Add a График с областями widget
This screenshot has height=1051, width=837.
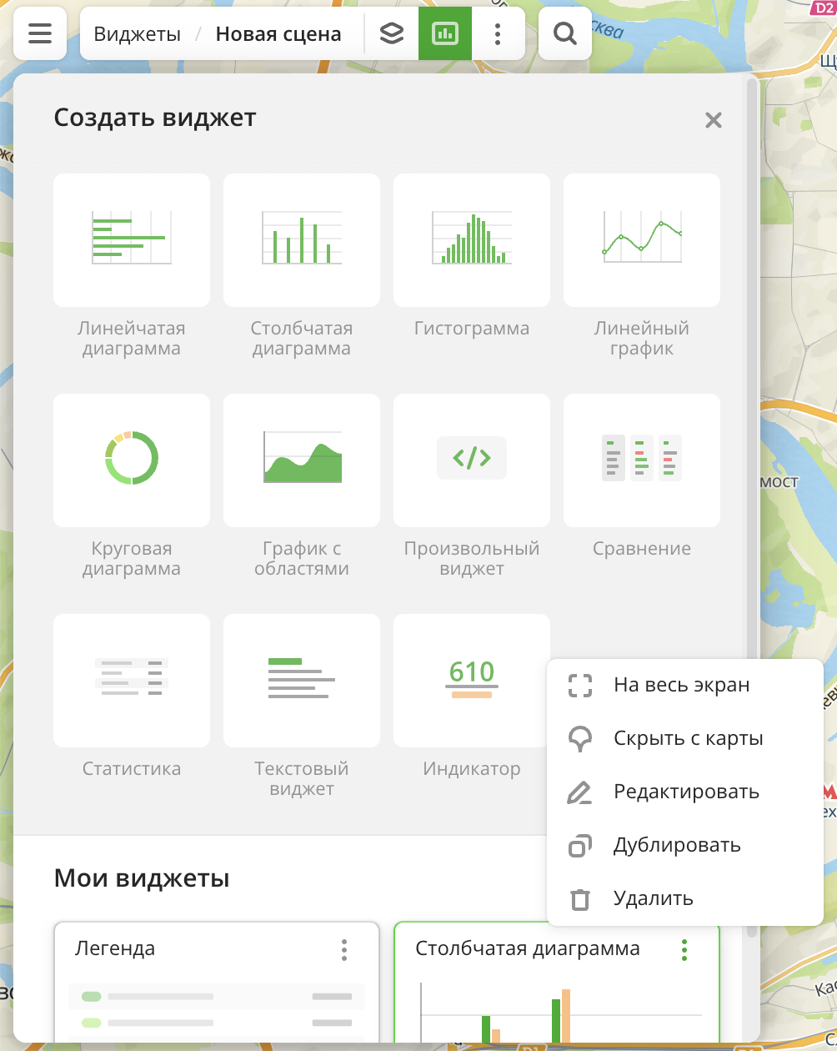(302, 460)
